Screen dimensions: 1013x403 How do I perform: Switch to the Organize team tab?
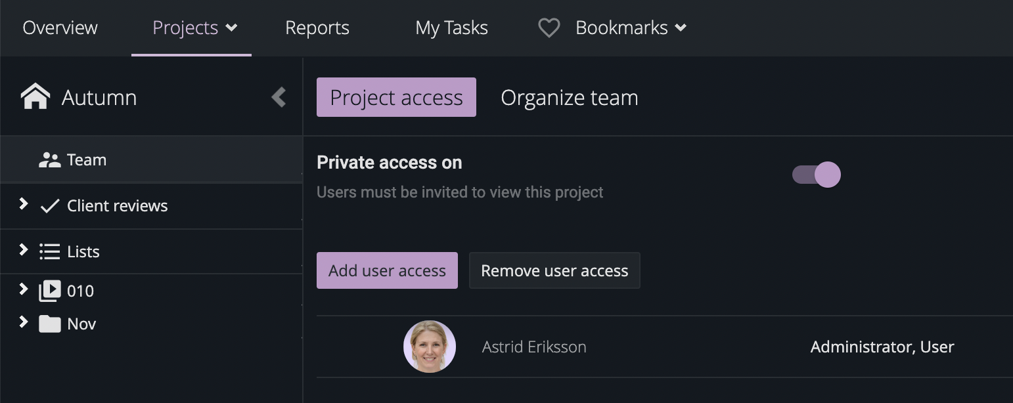tap(569, 97)
